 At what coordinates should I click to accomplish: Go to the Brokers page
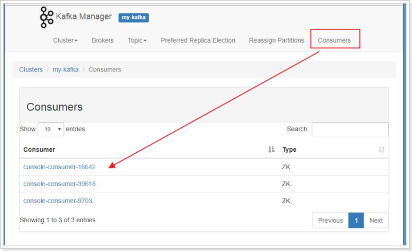coord(102,40)
